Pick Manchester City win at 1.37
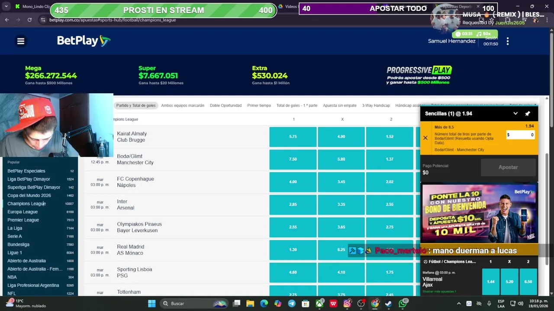The width and height of the screenshot is (554, 311). coord(390,159)
